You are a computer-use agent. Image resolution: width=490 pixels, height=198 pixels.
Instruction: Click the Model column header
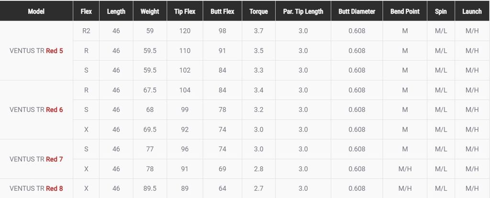pos(36,11)
